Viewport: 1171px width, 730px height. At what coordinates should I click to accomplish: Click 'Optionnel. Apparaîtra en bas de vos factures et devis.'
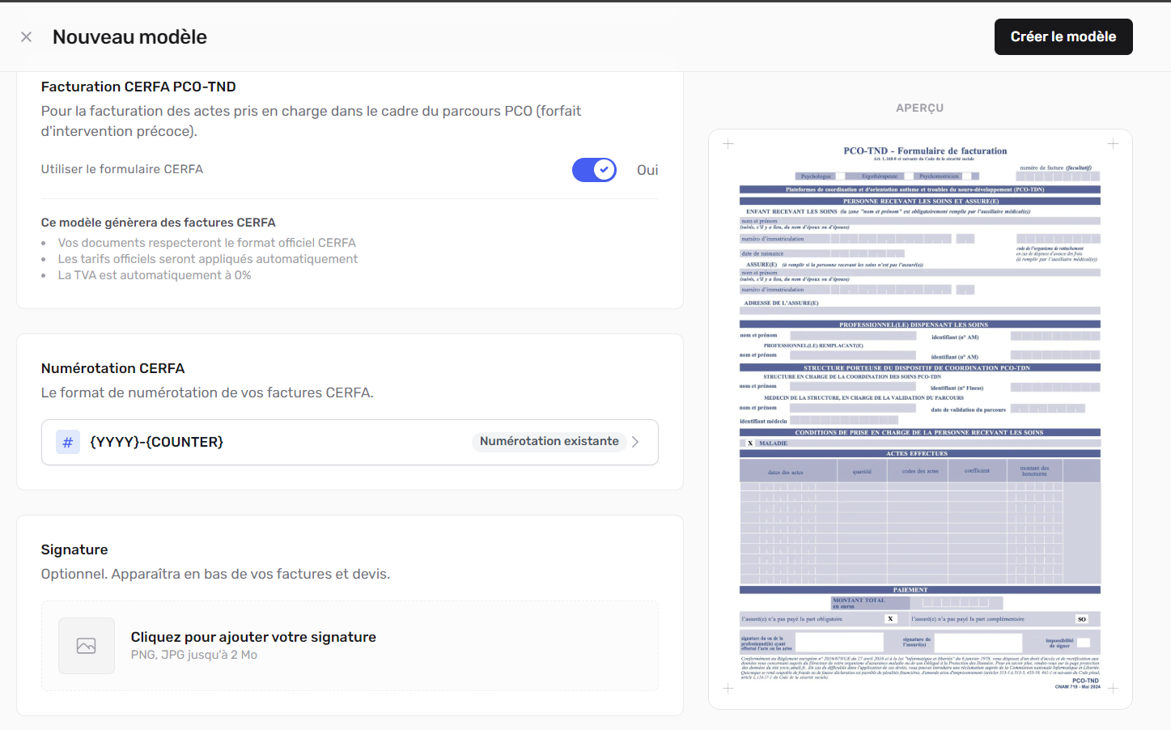point(215,574)
